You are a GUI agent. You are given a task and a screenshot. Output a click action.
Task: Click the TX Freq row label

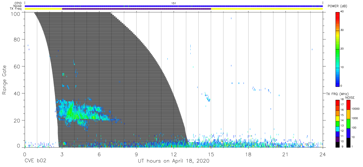[16, 9]
